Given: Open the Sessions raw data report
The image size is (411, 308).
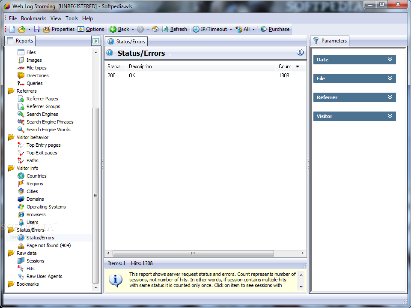Looking at the screenshot, I should click(36, 261).
